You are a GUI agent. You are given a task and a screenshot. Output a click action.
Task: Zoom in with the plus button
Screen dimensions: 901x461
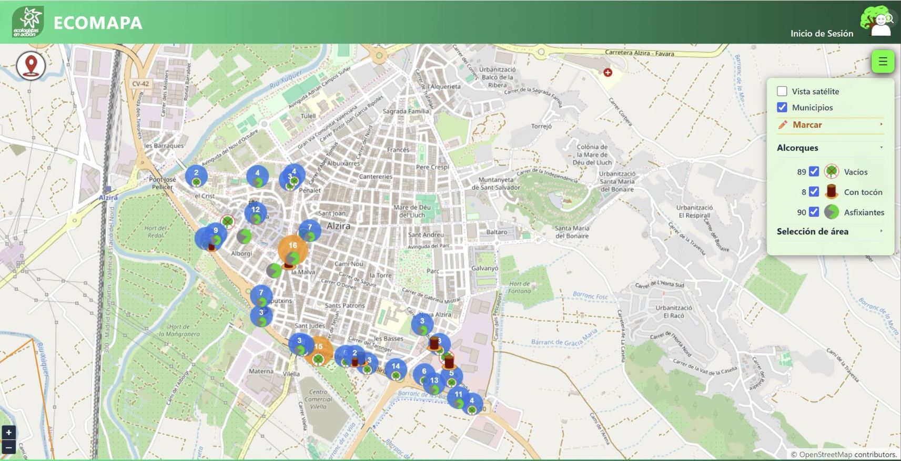coord(8,432)
